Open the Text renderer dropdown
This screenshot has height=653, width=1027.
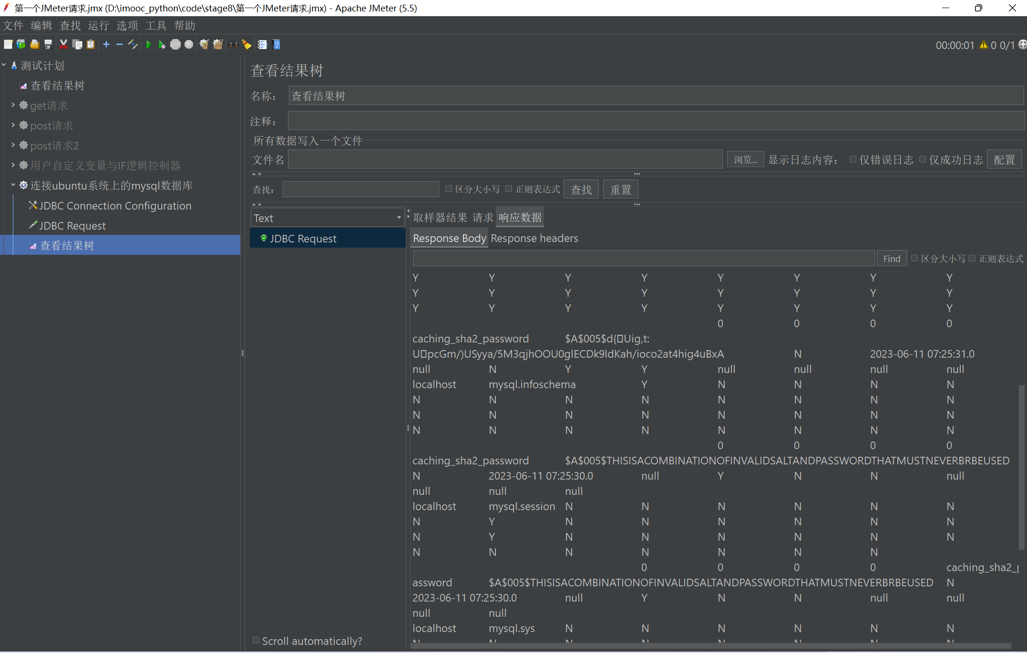399,218
